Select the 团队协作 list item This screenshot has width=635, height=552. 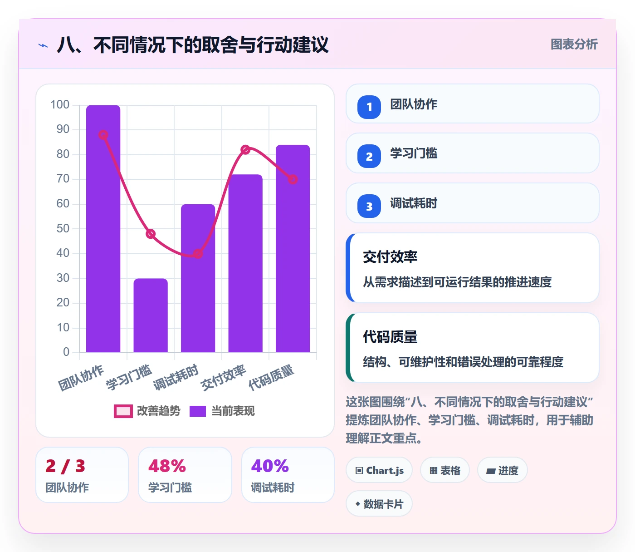click(473, 103)
